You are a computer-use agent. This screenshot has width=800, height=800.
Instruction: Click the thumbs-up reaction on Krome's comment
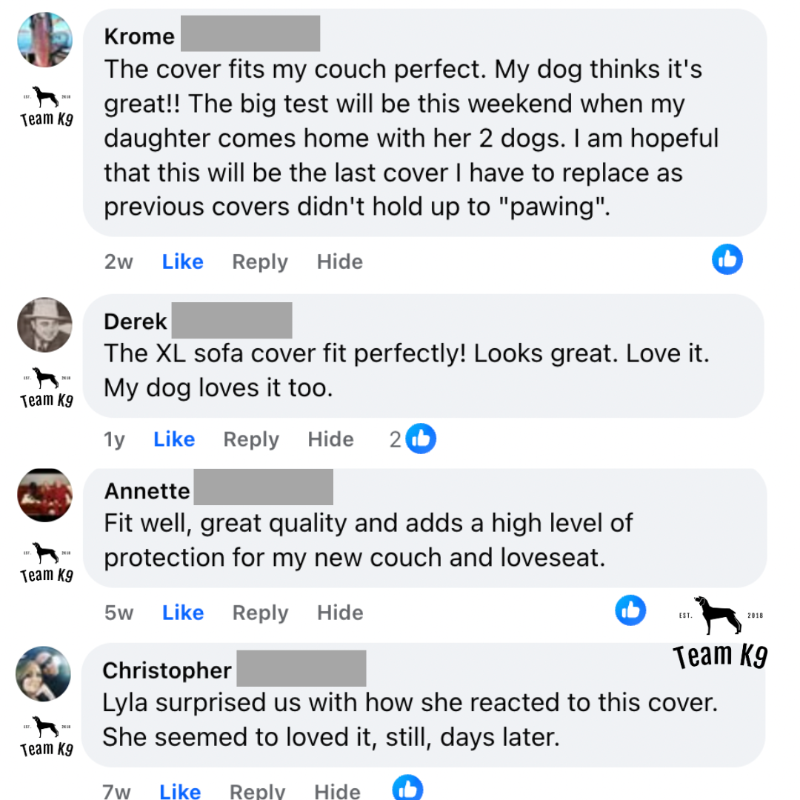727,259
